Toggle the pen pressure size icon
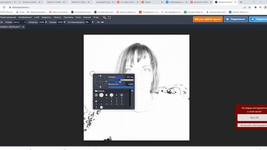Viewport: 267px width, 150px height. 98,22
